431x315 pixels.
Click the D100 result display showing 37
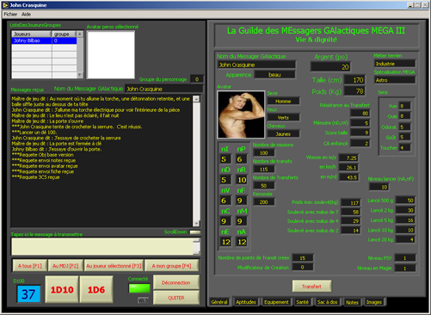tap(28, 293)
